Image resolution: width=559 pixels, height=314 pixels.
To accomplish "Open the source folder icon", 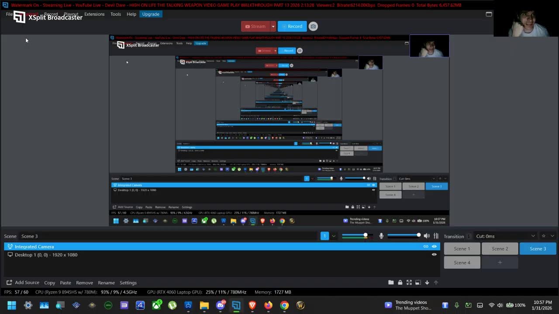I will pyautogui.click(x=391, y=283).
